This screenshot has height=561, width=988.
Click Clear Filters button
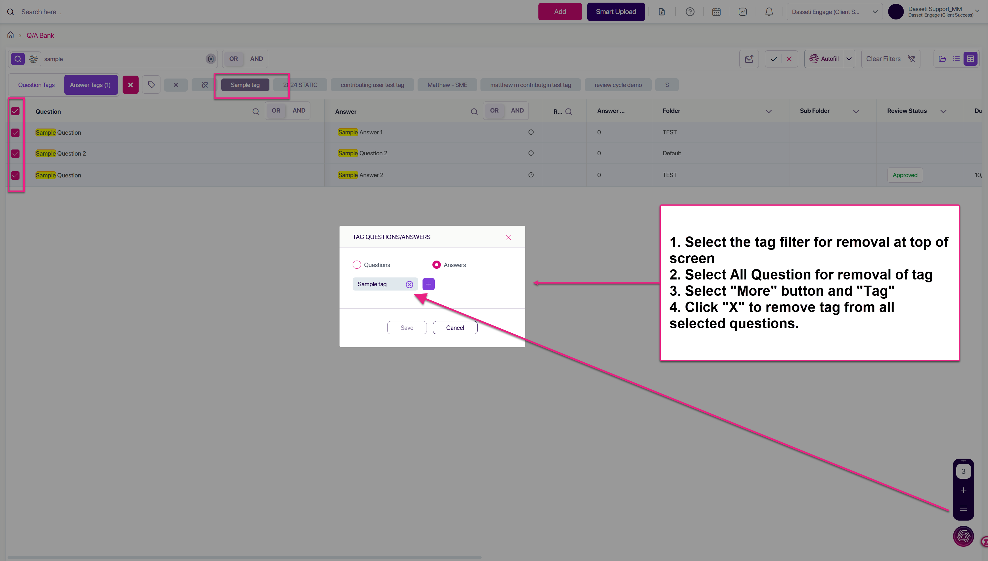pyautogui.click(x=890, y=59)
